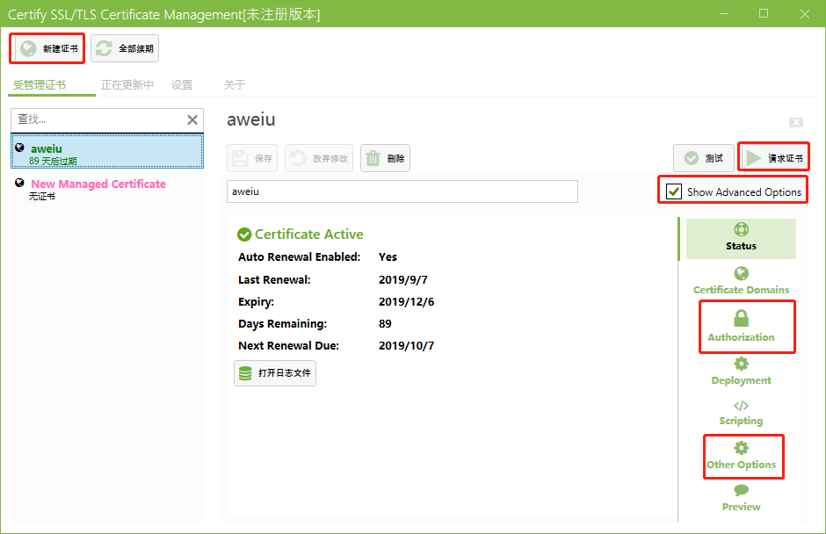Clear the search box with X
Image resolution: width=826 pixels, height=534 pixels.
tap(192, 120)
